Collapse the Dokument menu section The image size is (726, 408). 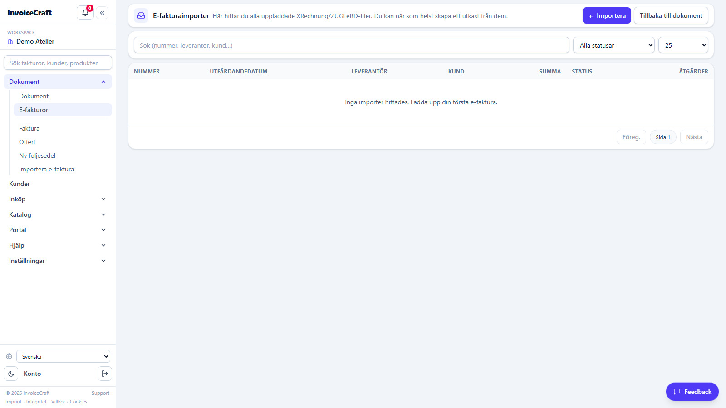[58, 82]
